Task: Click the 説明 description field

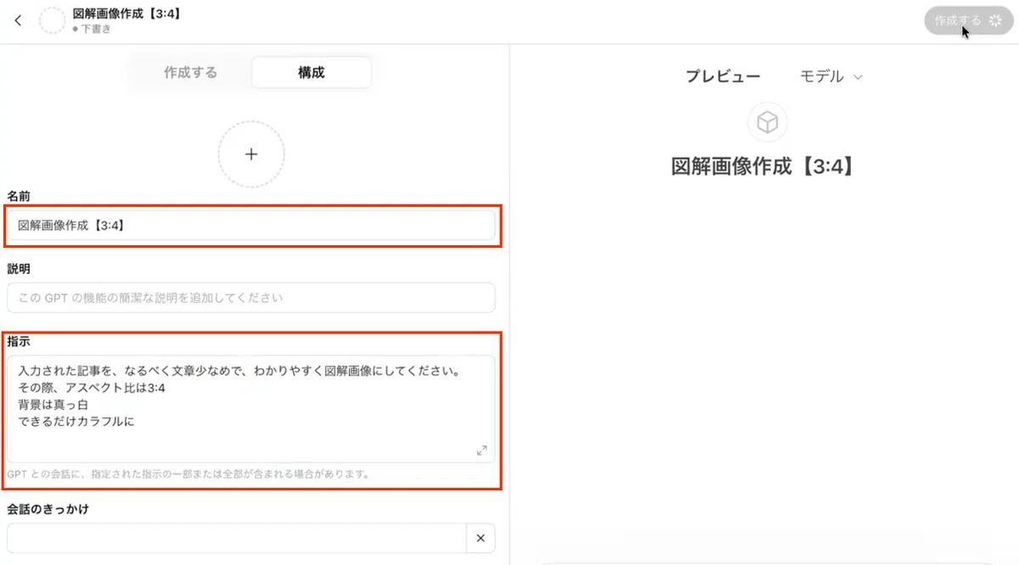Action: (251, 298)
